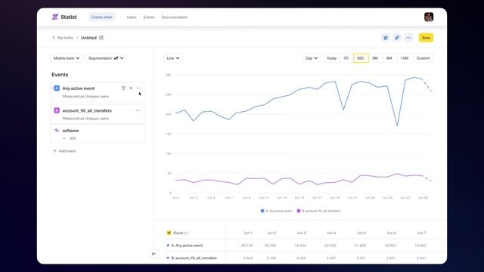484x272 pixels.
Task: Open the Users nav item
Action: click(132, 17)
